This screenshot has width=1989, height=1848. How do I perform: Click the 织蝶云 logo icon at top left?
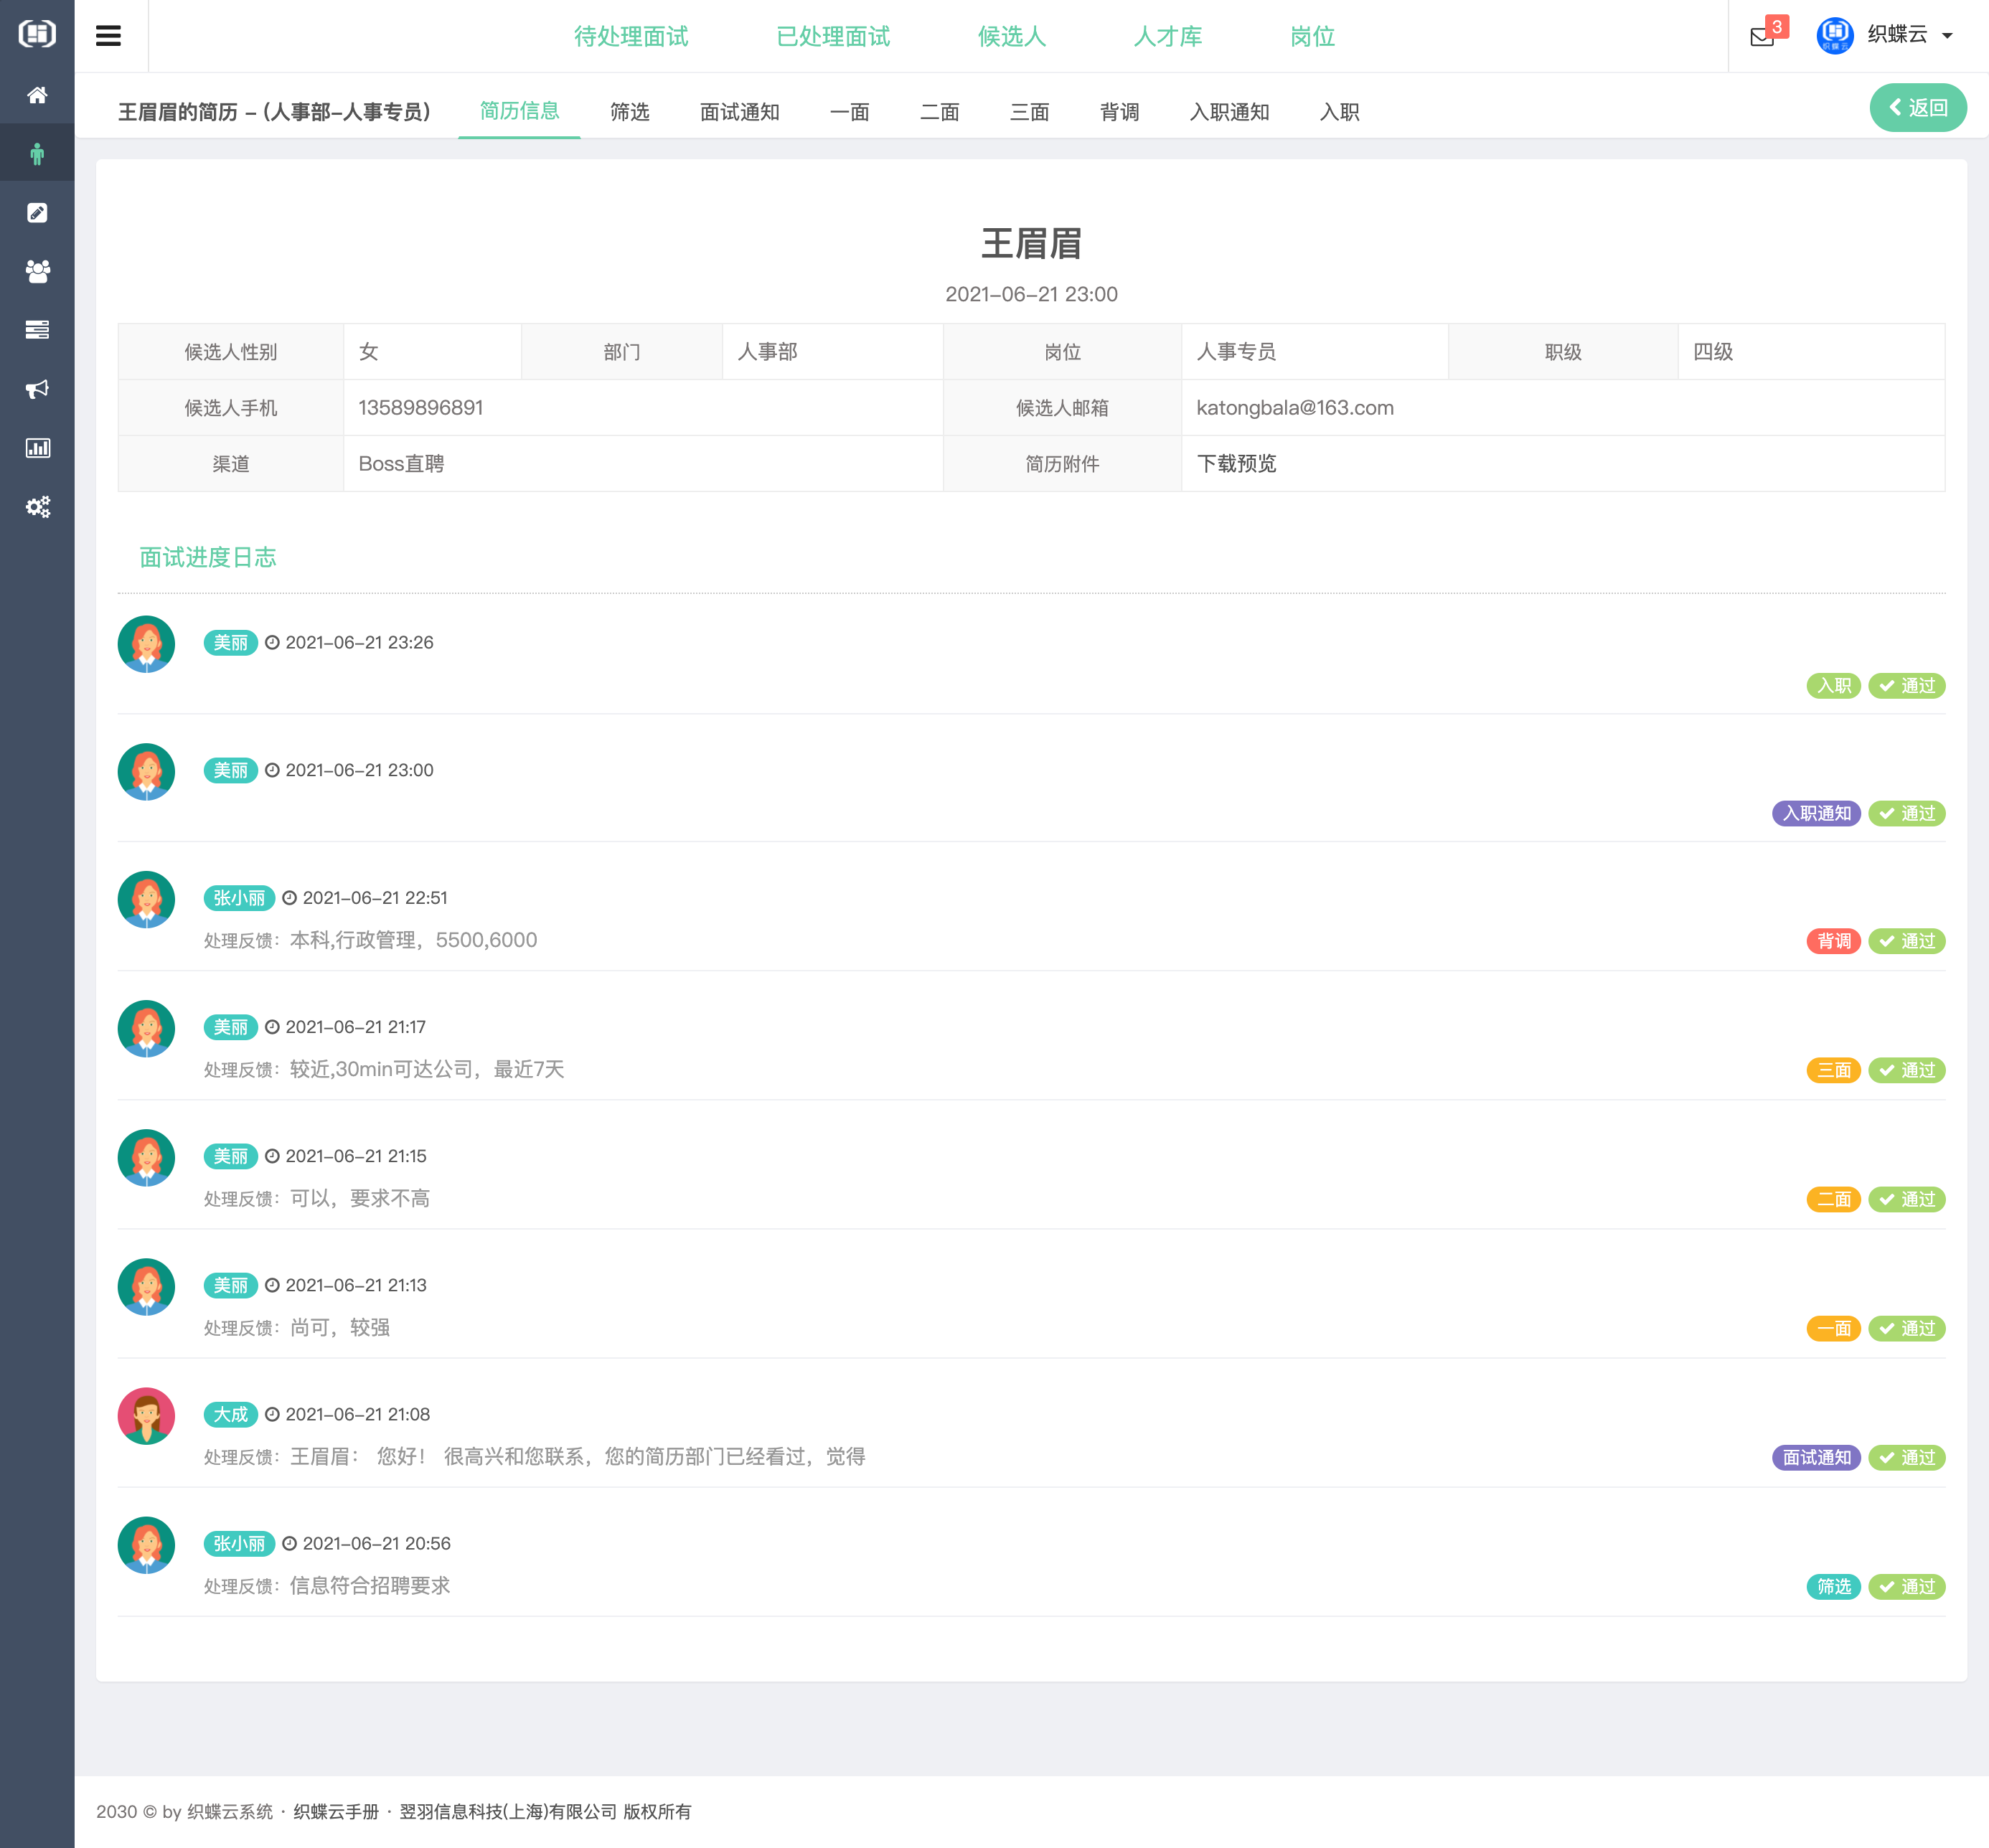point(36,35)
